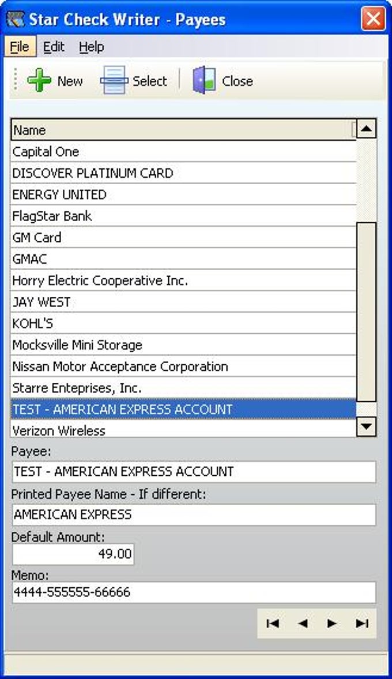This screenshot has height=679, width=392.
Task: Select DISCOVER PLATINUM CARD row
Action: click(183, 173)
